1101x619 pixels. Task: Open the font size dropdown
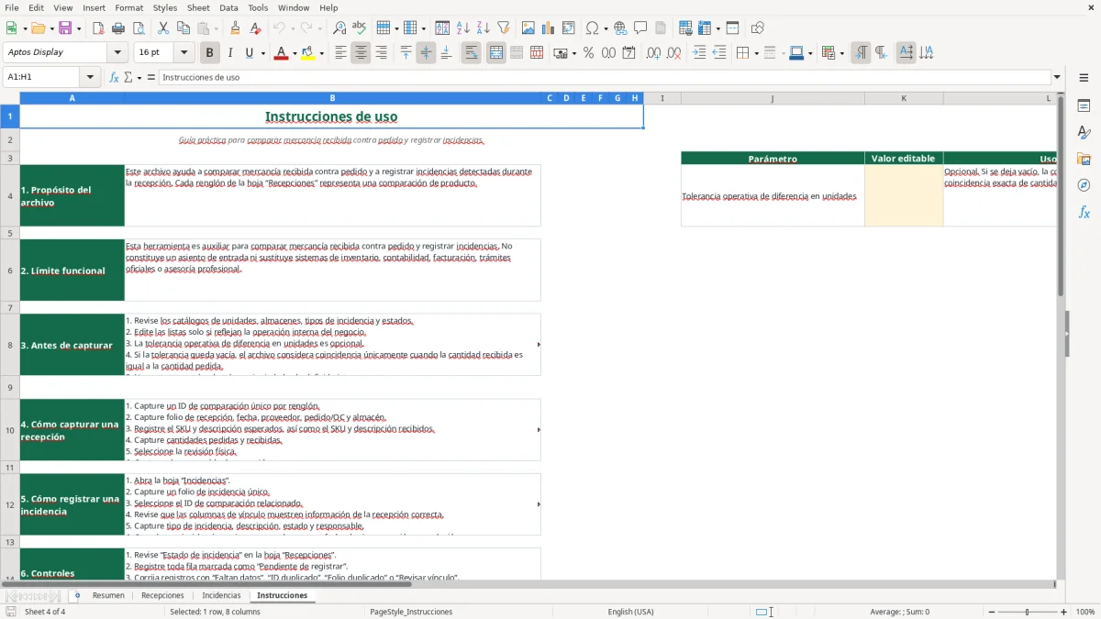[184, 52]
